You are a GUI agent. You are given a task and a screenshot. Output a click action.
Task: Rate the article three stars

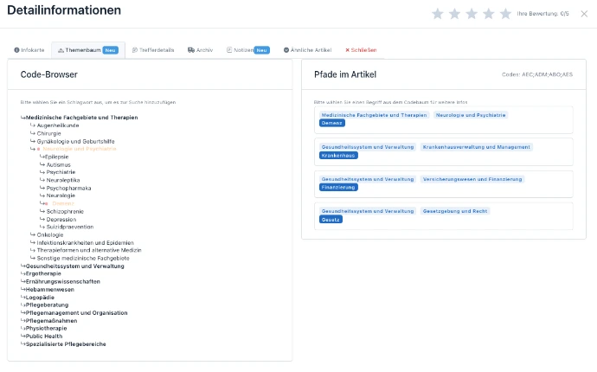[472, 14]
